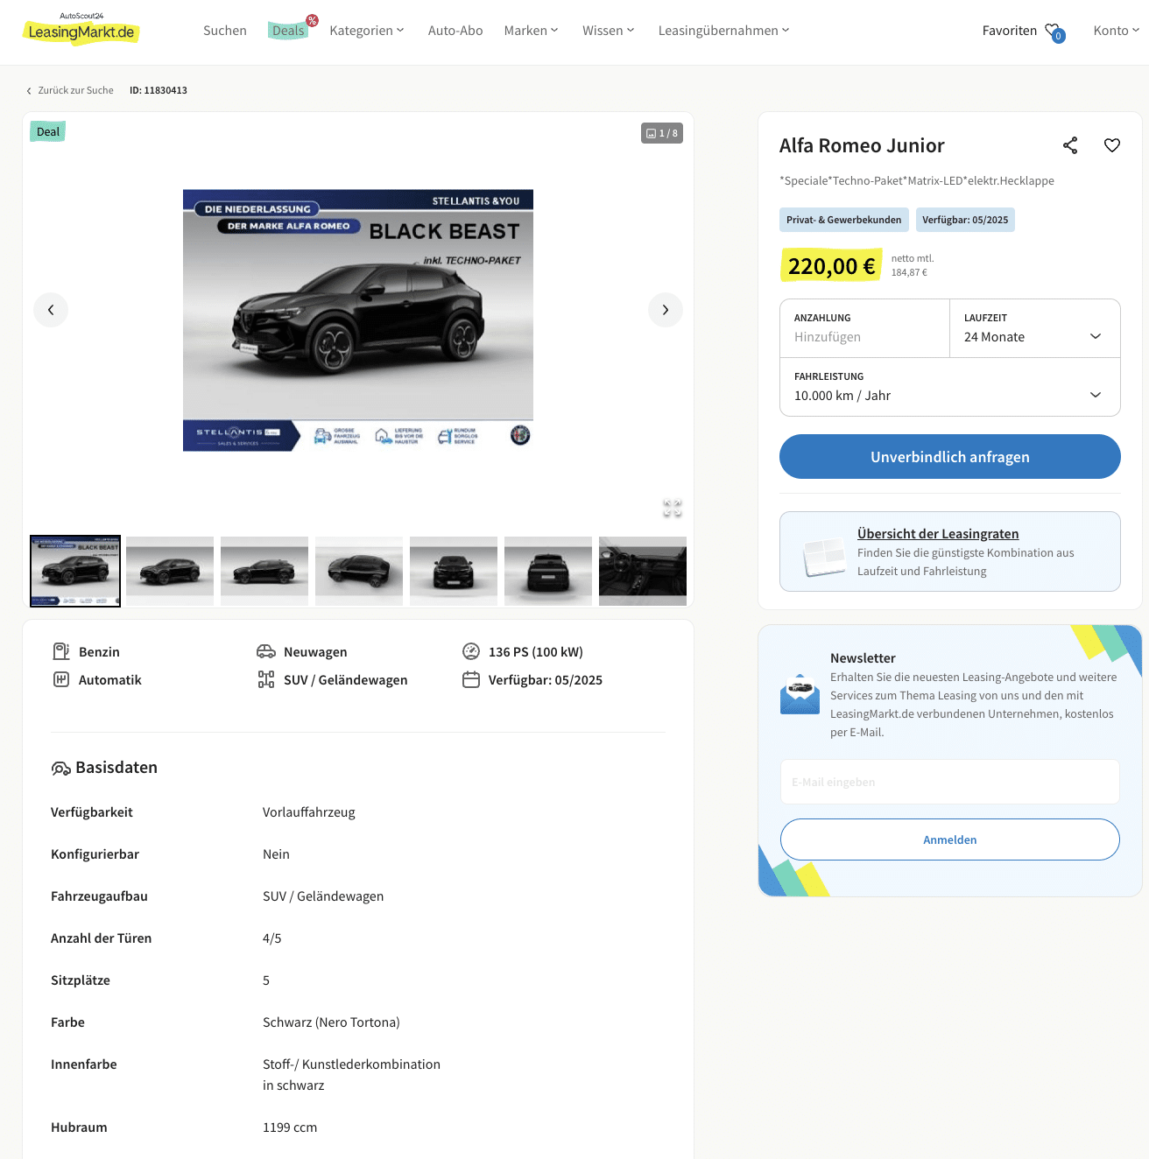Show the next gallery image
Image resolution: width=1149 pixels, height=1159 pixels.
[x=666, y=310]
